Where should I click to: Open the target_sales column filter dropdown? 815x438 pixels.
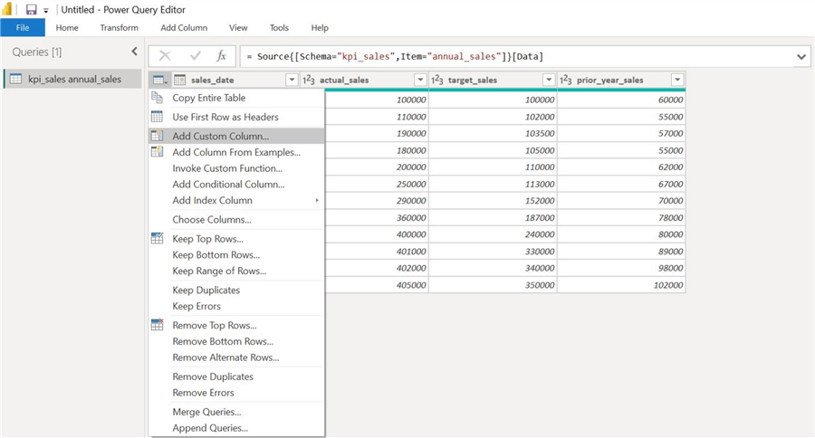549,80
